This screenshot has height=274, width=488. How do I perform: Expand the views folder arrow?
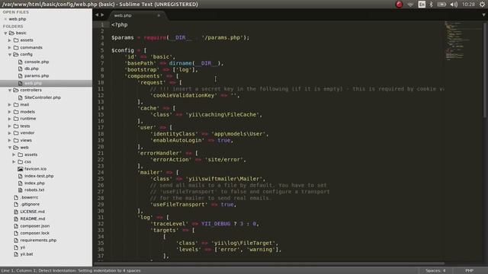tap(10, 140)
